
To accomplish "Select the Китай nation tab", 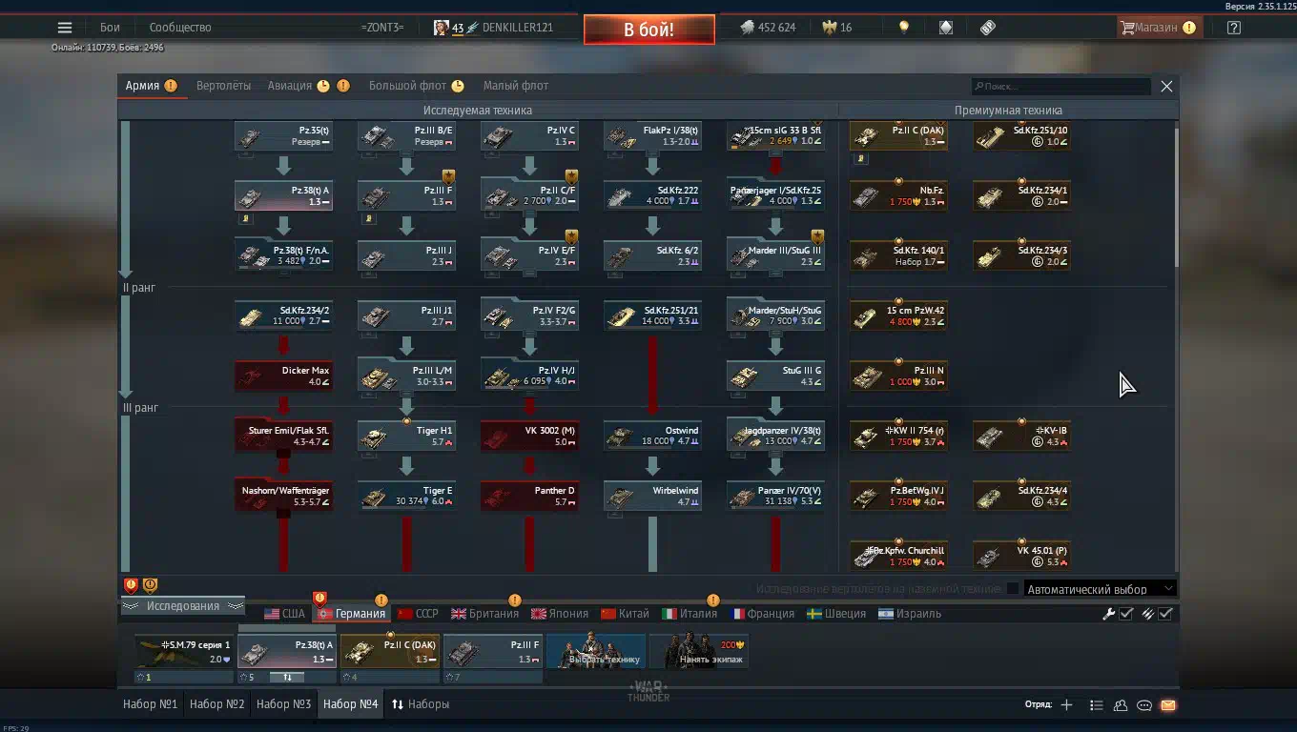I will 625,614.
